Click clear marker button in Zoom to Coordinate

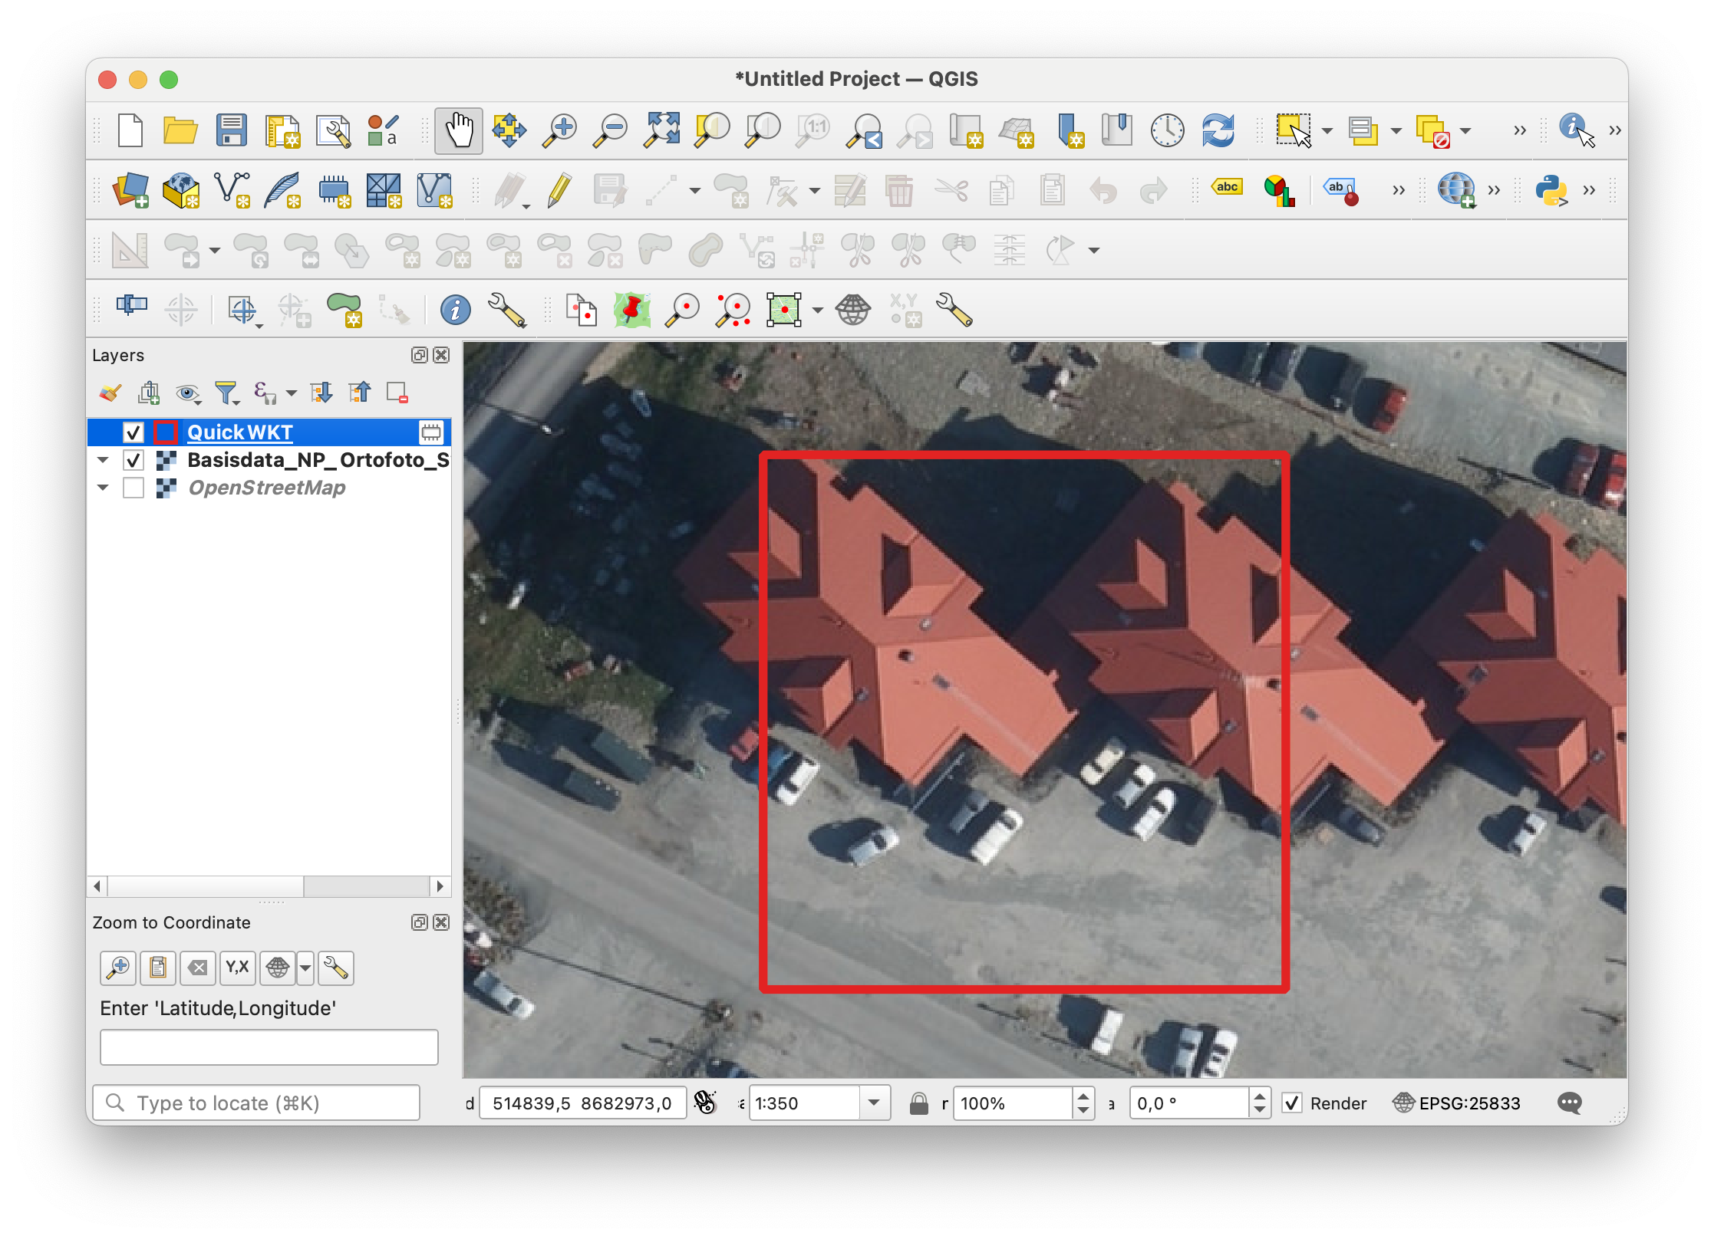click(x=198, y=968)
